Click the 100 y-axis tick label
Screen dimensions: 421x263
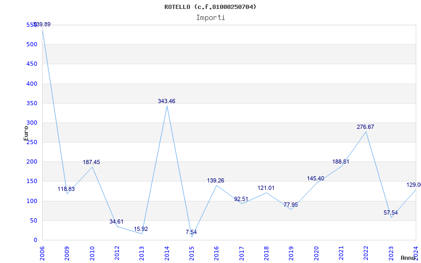[x=32, y=201]
